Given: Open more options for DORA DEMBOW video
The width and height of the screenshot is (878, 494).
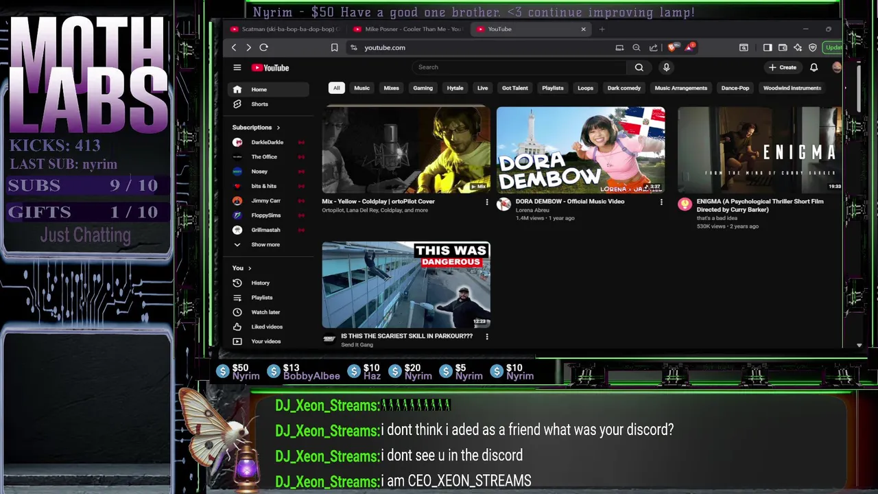Looking at the screenshot, I should click(x=661, y=202).
